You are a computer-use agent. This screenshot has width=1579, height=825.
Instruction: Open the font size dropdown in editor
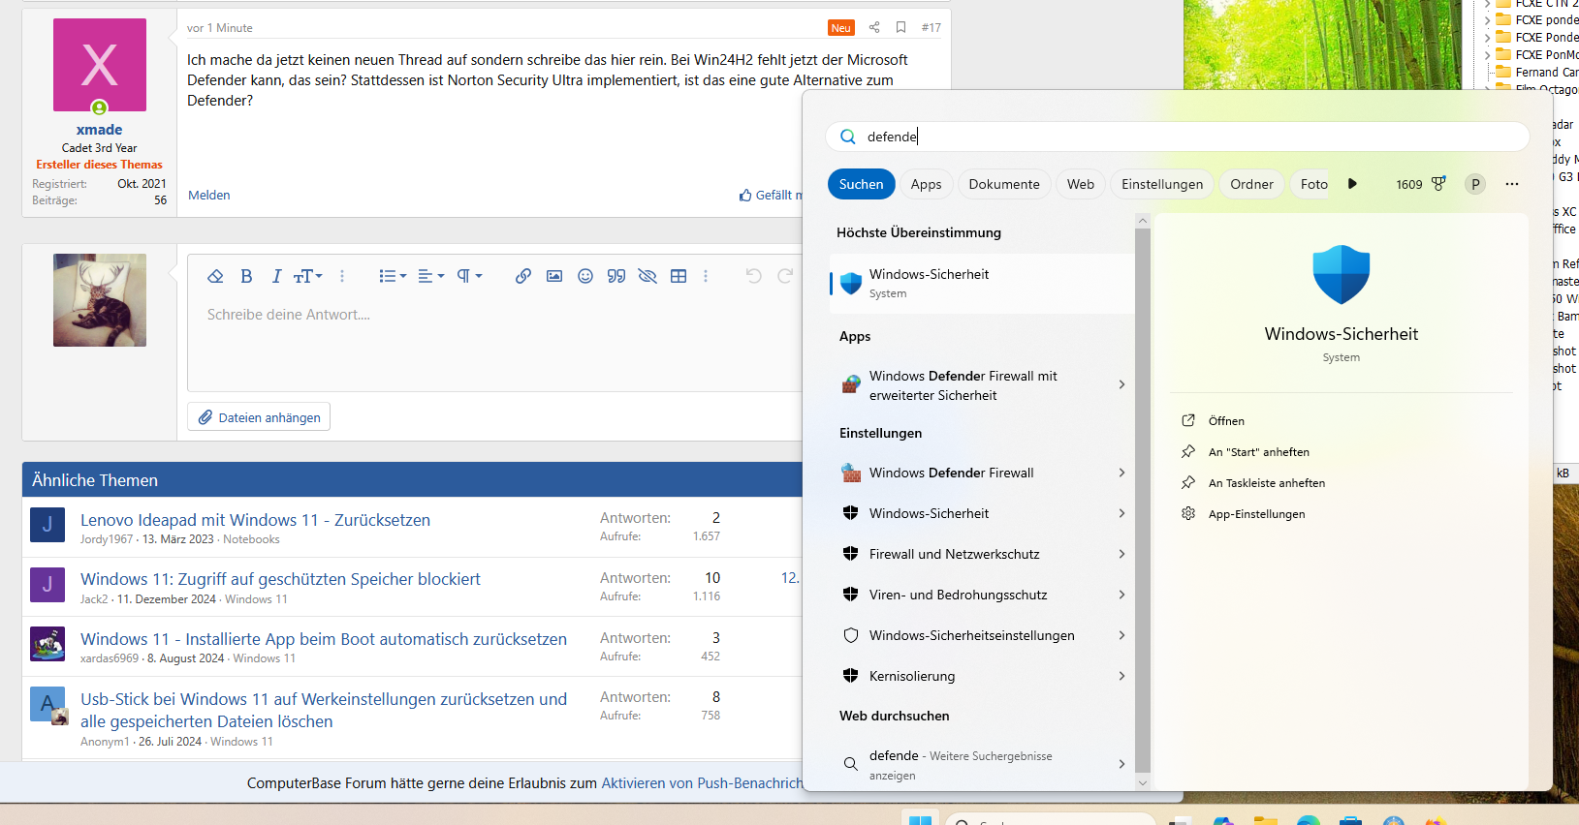tap(307, 276)
